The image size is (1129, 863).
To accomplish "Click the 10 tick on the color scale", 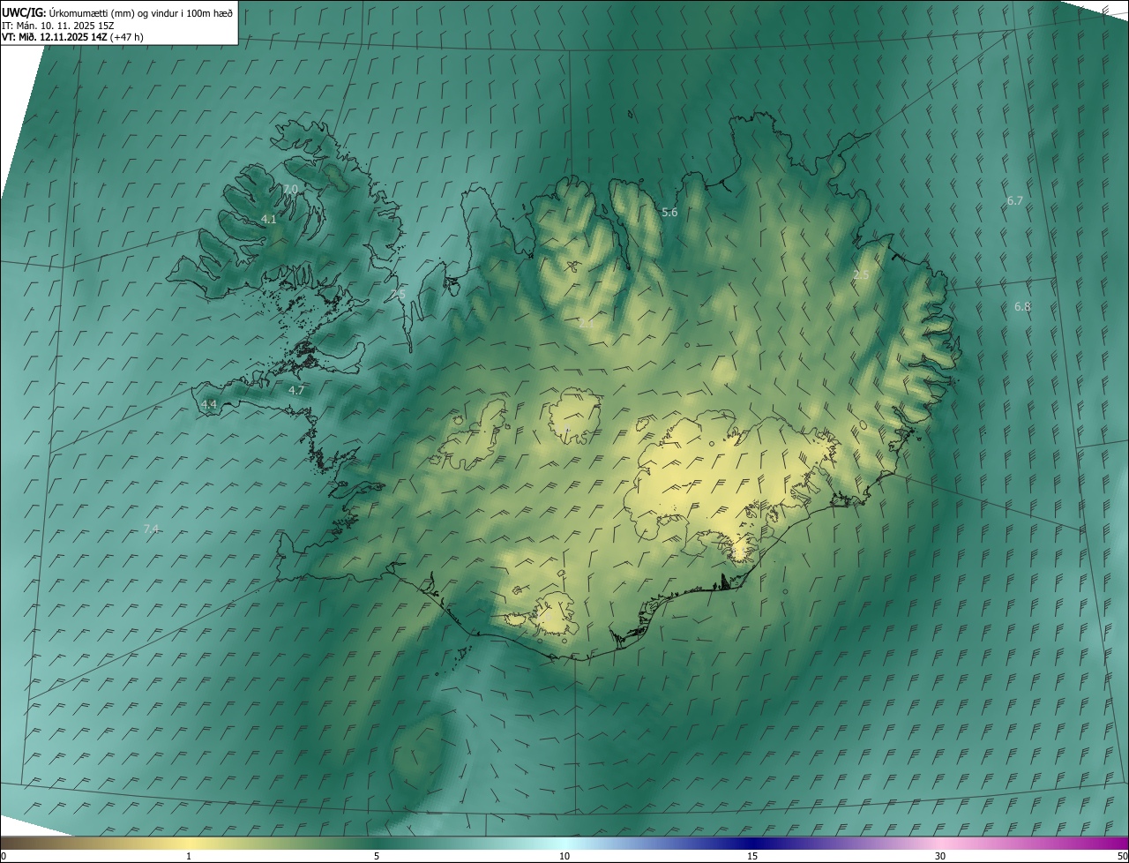I will (x=564, y=856).
